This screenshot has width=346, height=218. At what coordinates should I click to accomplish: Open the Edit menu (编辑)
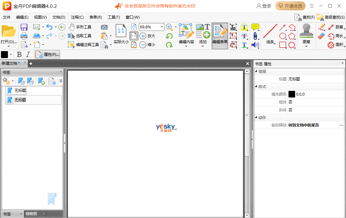[x=22, y=17]
